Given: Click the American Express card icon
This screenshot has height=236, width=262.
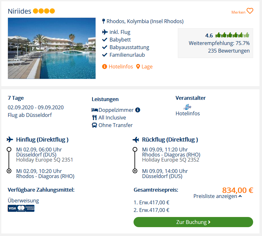Looking at the screenshot, I should coord(30,208).
